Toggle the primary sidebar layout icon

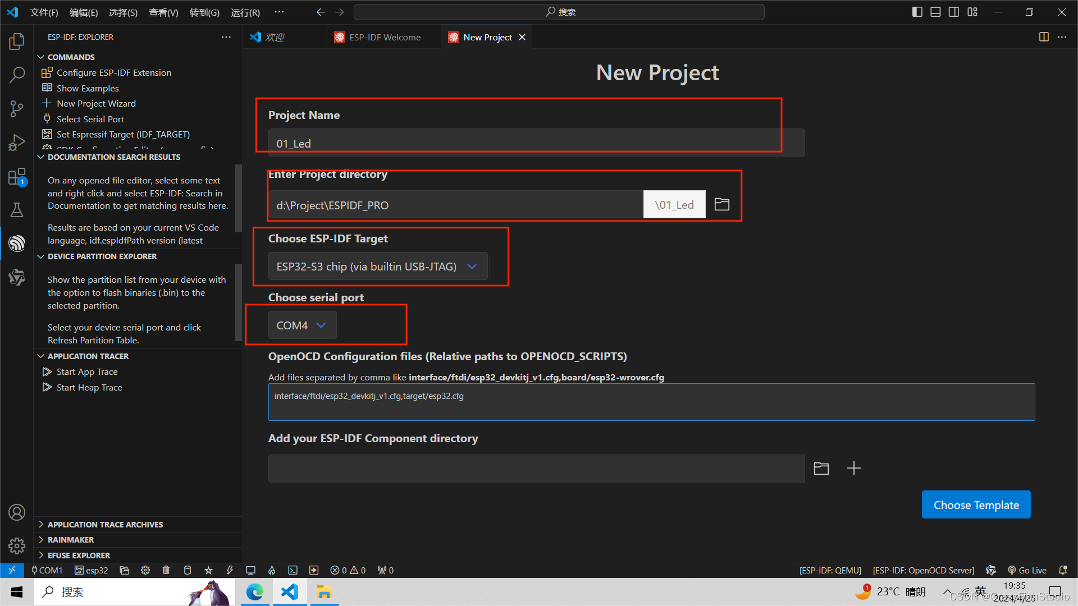click(917, 12)
